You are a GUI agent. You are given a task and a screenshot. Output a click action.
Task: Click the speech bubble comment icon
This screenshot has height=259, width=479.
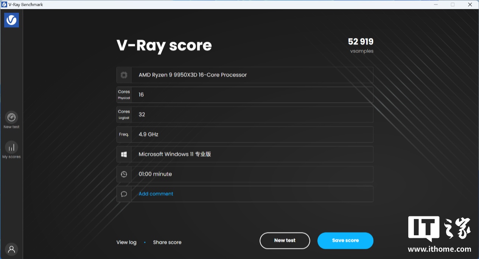124,194
